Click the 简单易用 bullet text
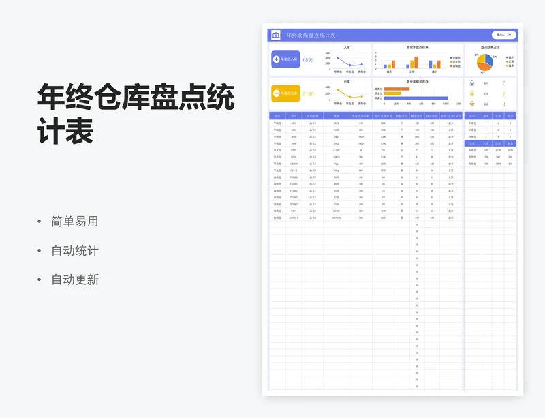 click(75, 222)
